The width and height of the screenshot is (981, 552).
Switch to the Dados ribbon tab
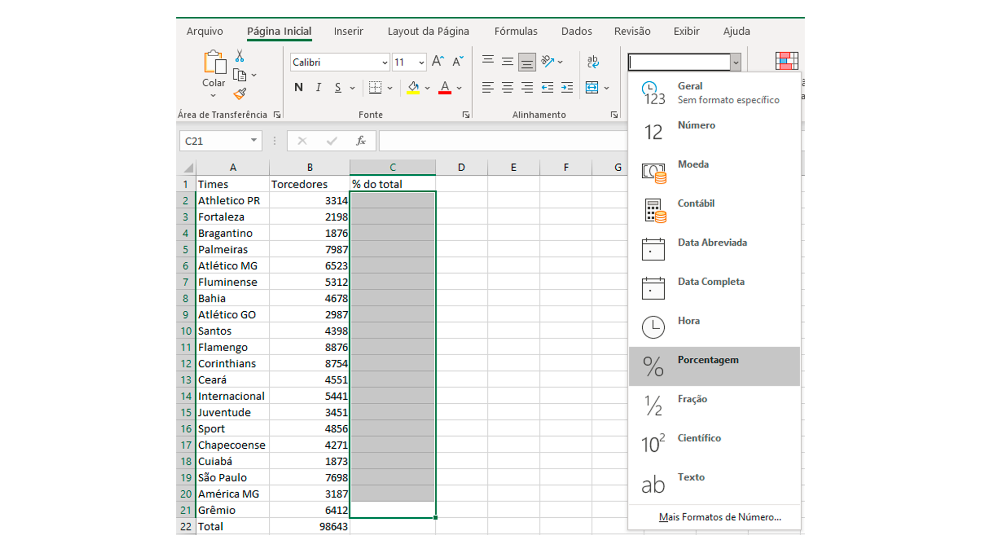[576, 31]
